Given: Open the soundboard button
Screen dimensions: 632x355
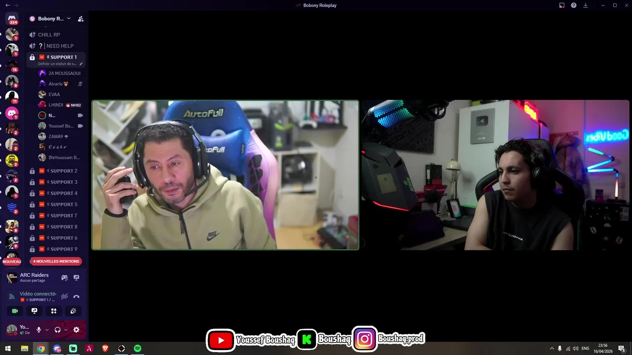Looking at the screenshot, I should (x=73, y=311).
